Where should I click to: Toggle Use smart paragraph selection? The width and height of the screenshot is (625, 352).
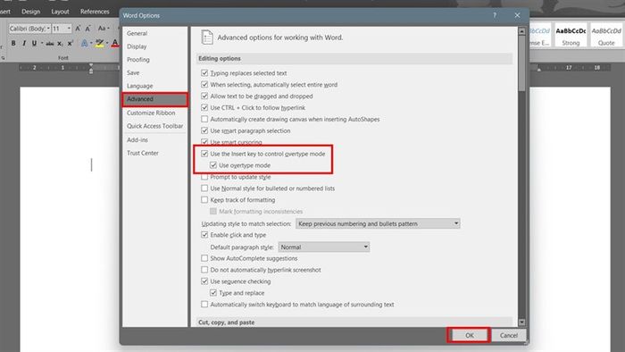[x=204, y=130]
